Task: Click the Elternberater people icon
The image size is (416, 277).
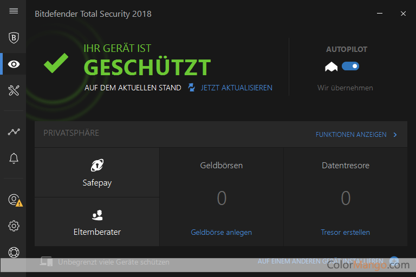Action: [x=97, y=215]
